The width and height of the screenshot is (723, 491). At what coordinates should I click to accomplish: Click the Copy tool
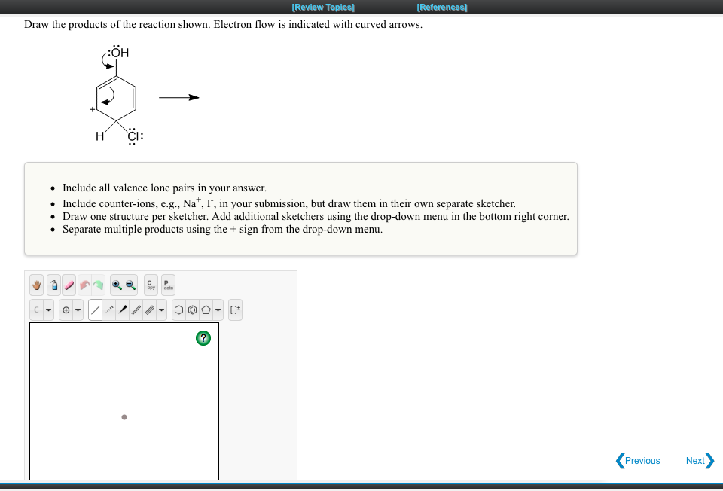149,285
